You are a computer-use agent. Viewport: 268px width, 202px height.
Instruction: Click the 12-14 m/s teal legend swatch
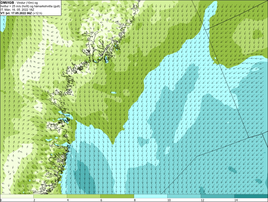(218, 196)
